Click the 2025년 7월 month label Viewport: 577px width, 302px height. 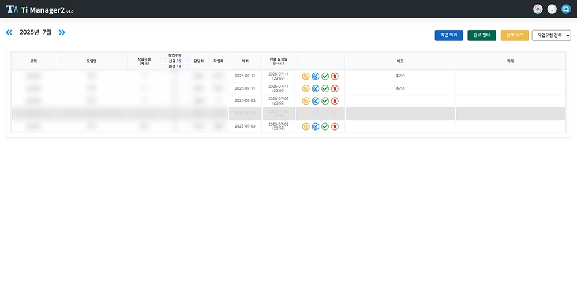click(35, 32)
